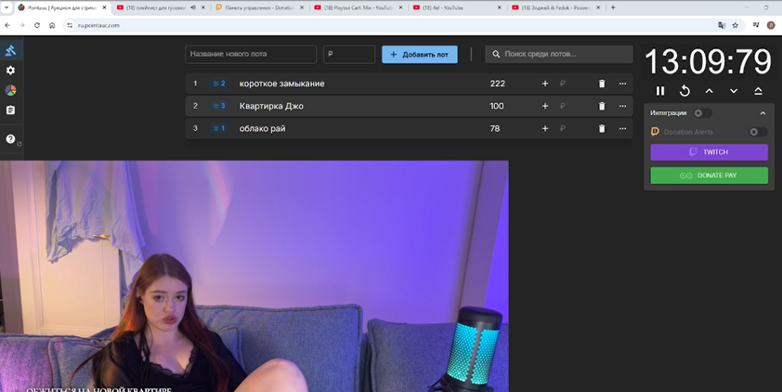Viewport: 782px width, 392px height.
Task: Switch to Playboi Carti Mix YouTube tab
Action: click(358, 7)
